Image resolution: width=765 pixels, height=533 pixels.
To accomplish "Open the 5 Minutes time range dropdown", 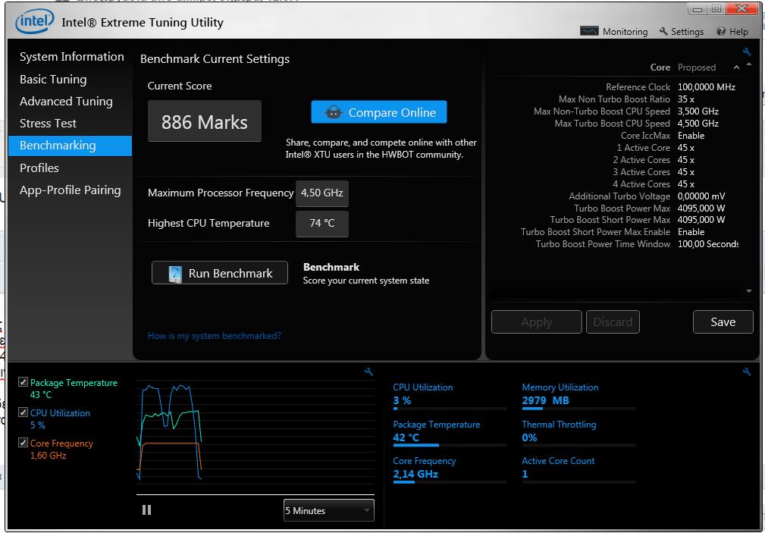I will [x=328, y=510].
